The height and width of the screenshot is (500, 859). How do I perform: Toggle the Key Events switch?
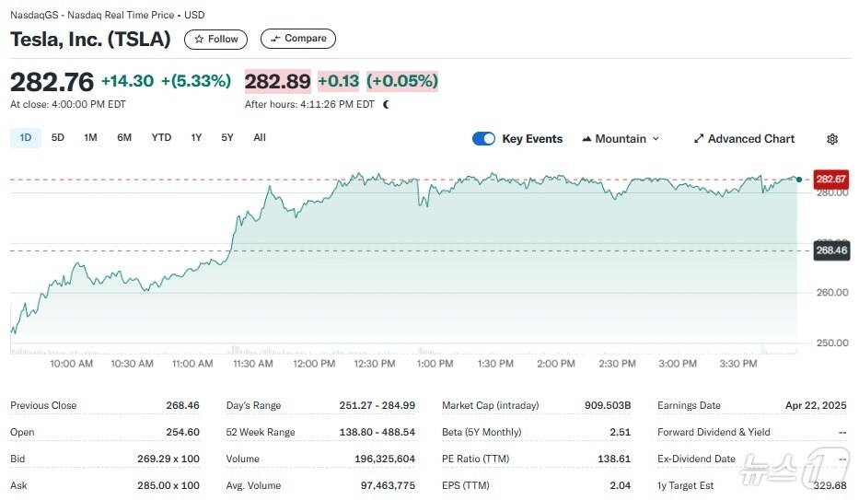483,139
